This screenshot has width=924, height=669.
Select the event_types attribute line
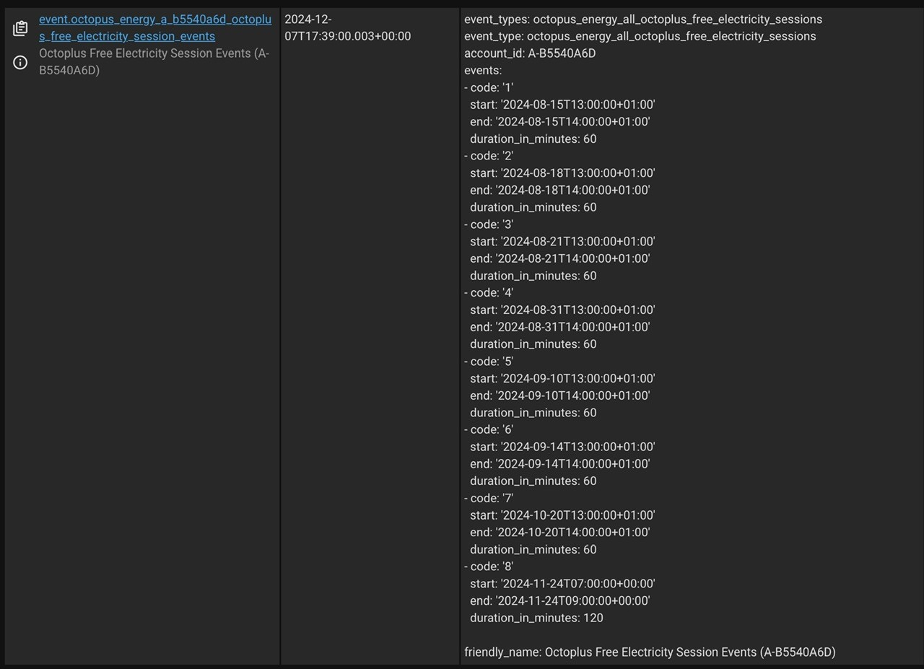tap(643, 19)
